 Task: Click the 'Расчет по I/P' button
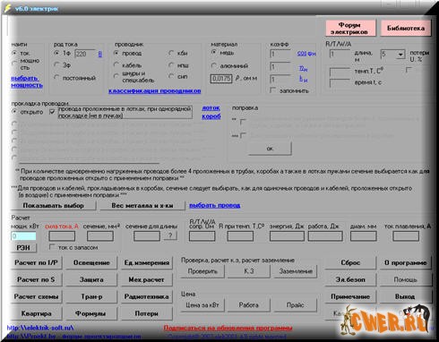pos(36,262)
